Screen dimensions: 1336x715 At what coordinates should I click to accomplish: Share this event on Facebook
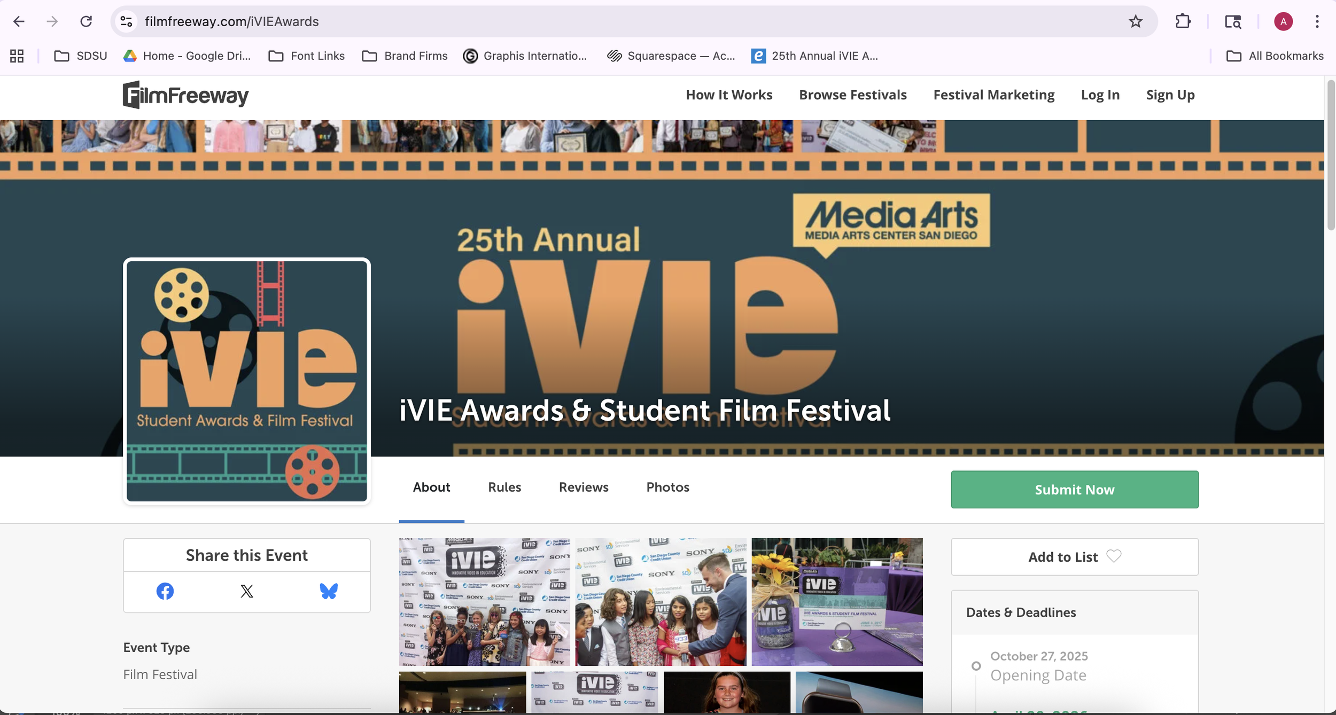[x=165, y=592]
